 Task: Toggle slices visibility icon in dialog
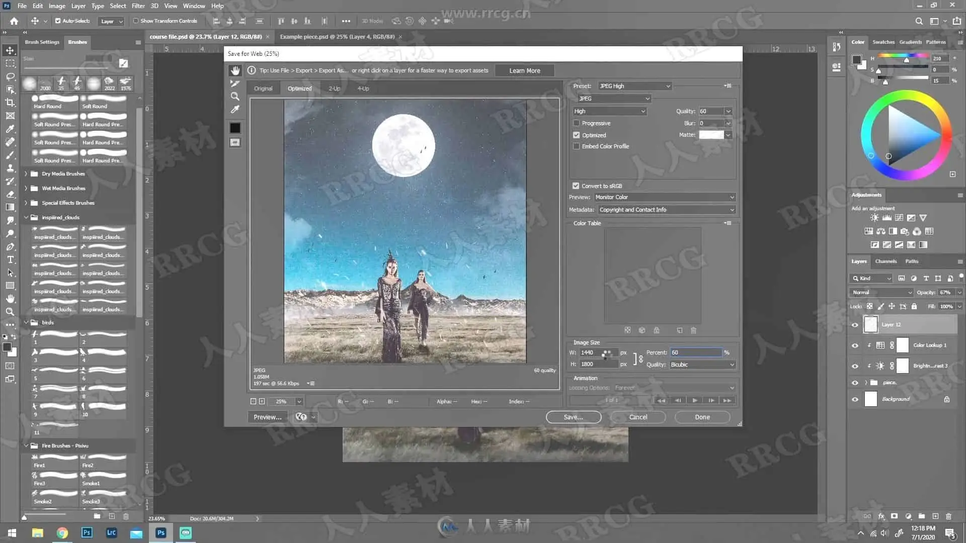tap(235, 143)
